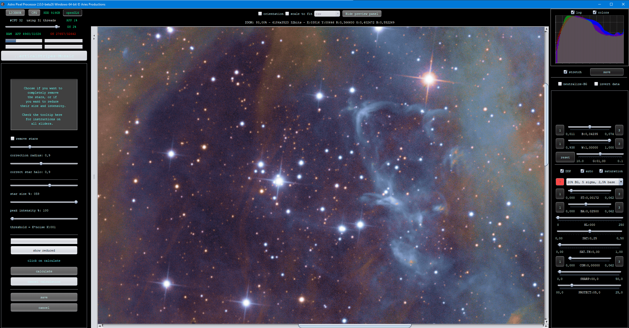Click the 1 button beside black point slider

(560, 130)
